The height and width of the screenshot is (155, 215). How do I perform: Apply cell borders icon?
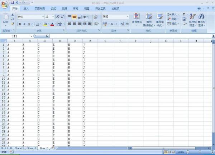click(37, 24)
